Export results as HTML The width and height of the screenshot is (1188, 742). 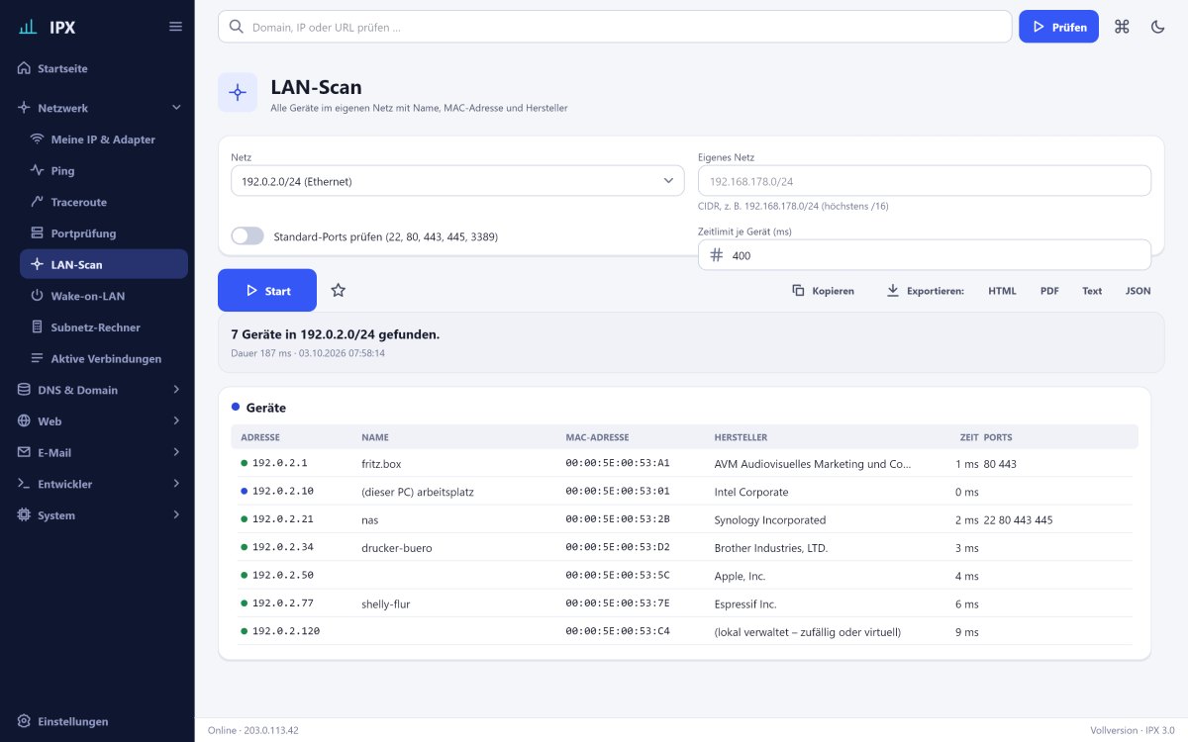tap(1002, 291)
